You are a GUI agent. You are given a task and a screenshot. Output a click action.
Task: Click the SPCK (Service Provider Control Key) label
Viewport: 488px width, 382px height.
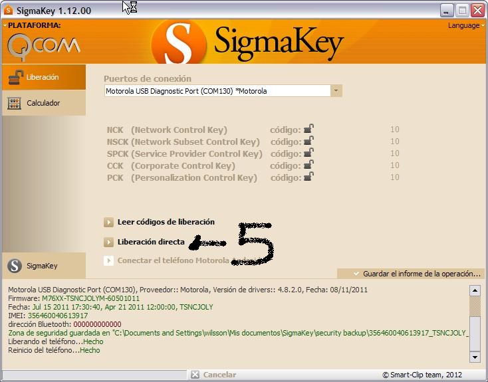coord(185,153)
